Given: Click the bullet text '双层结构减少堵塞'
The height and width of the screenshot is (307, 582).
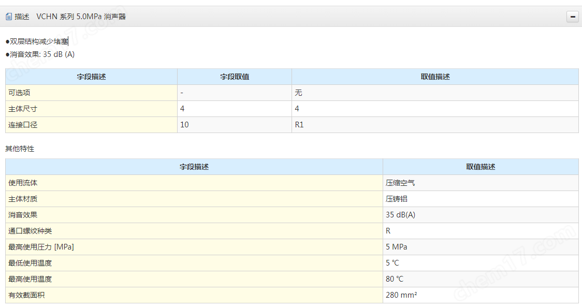Looking at the screenshot, I should pyautogui.click(x=39, y=41).
